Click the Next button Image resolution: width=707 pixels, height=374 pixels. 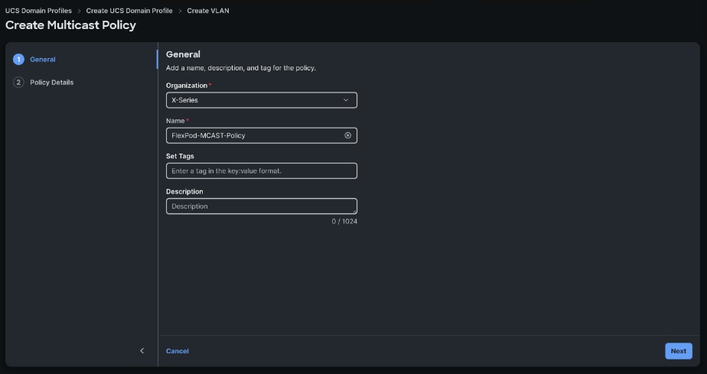click(679, 351)
